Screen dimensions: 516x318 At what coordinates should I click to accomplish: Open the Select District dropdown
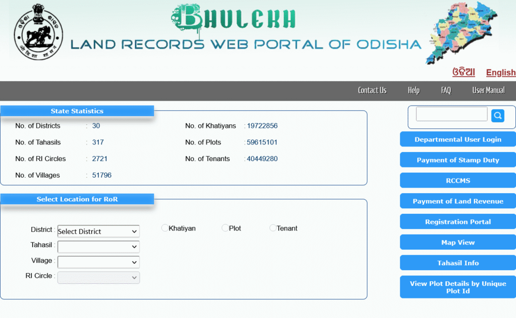(x=98, y=231)
